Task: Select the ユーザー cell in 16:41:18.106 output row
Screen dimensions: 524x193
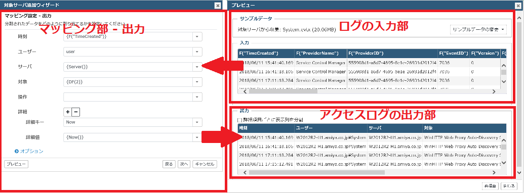Action: (x=331, y=147)
